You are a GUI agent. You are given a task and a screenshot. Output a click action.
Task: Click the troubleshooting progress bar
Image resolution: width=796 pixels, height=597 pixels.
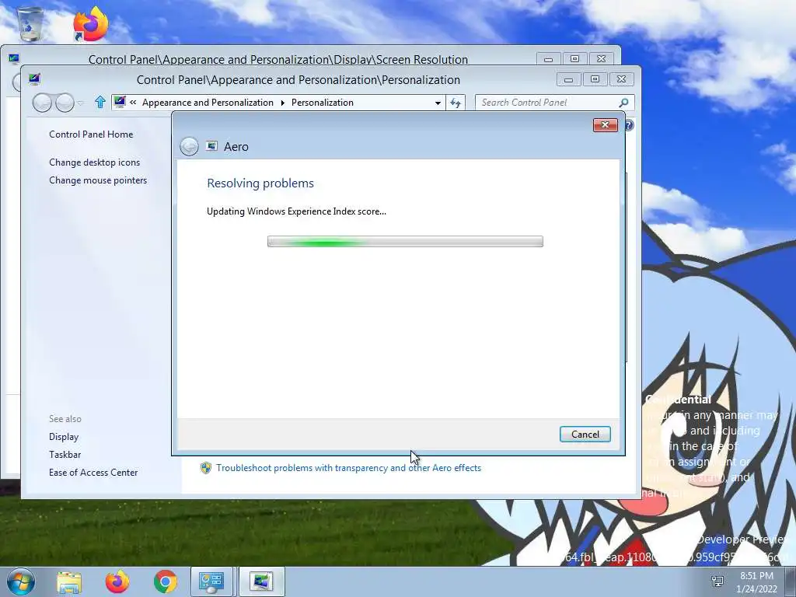pos(405,241)
